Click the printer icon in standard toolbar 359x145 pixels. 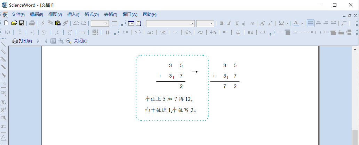(32, 23)
